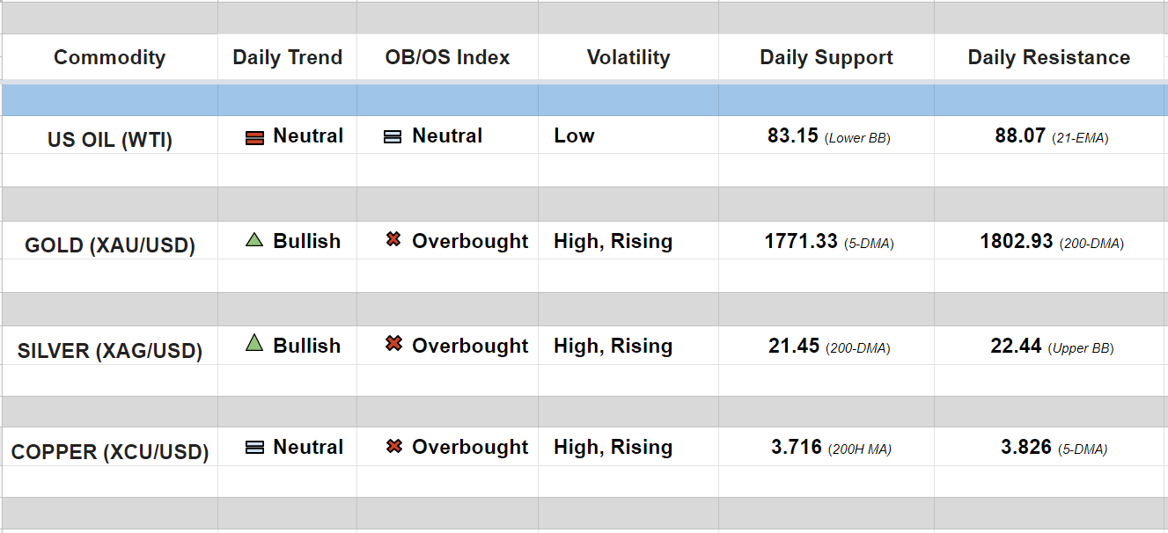Image resolution: width=1168 pixels, height=533 pixels.
Task: Select the Volatility header cell
Action: [x=628, y=58]
